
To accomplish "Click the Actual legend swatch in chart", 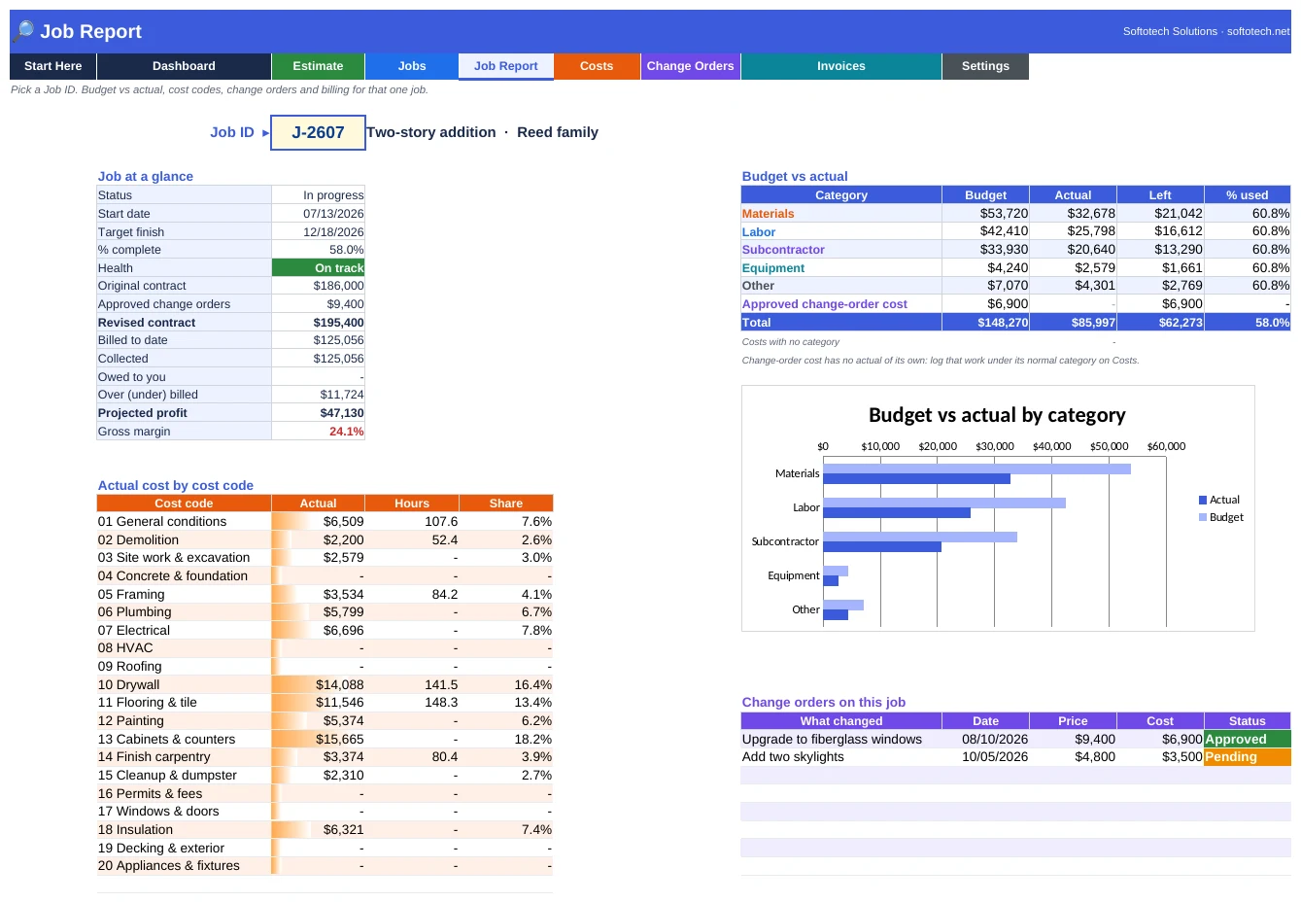I will pyautogui.click(x=1203, y=500).
